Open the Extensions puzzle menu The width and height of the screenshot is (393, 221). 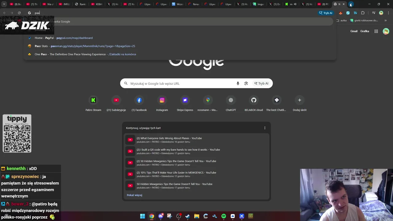[x=363, y=13]
